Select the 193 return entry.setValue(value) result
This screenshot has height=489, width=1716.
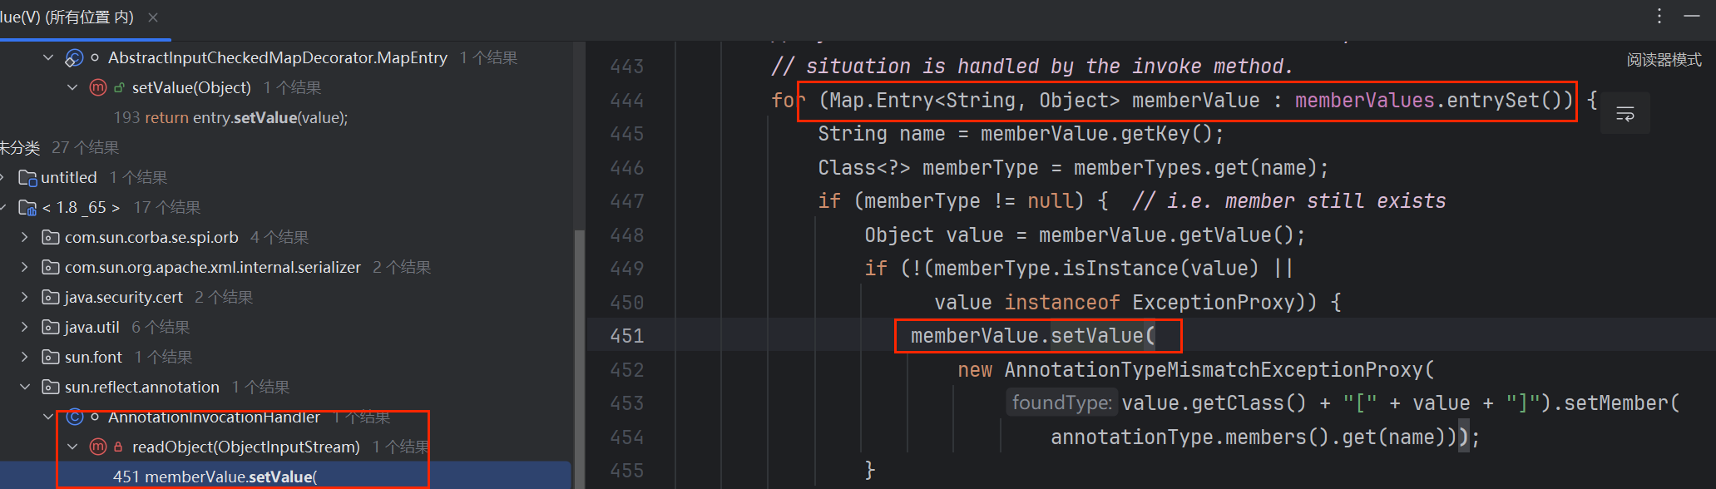(x=230, y=118)
